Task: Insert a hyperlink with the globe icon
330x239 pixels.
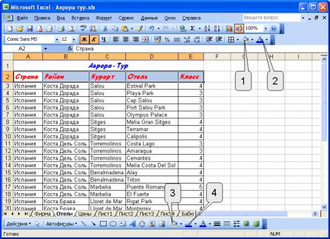Action: pyautogui.click(x=183, y=28)
